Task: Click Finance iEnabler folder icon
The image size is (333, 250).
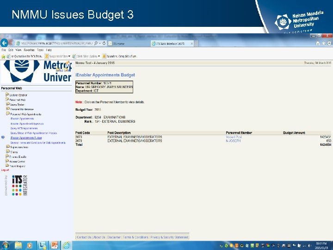Action: 7,156
